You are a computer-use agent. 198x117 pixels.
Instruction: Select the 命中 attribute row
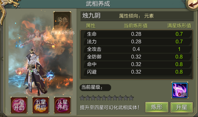(138, 64)
